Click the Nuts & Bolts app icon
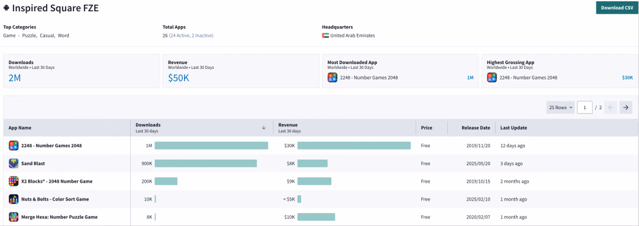 pyautogui.click(x=14, y=199)
